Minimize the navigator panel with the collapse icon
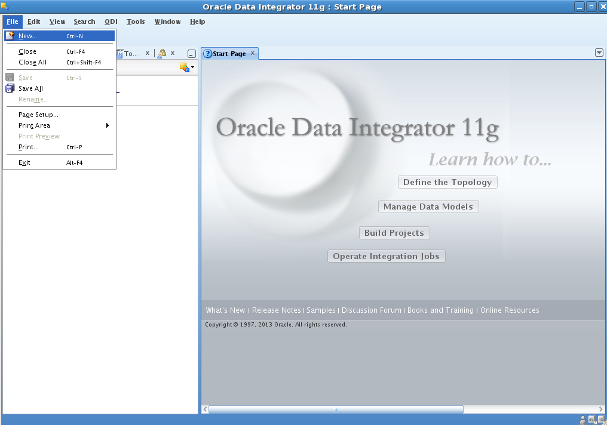 (x=191, y=53)
